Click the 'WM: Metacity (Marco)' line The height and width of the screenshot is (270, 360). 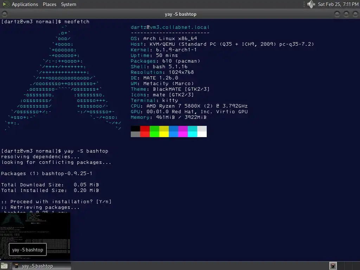click(162, 83)
